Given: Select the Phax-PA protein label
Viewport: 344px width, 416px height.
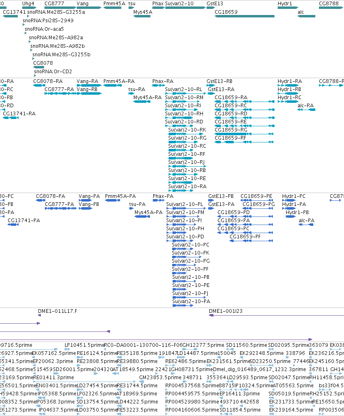Looking at the screenshot, I should (163, 196).
